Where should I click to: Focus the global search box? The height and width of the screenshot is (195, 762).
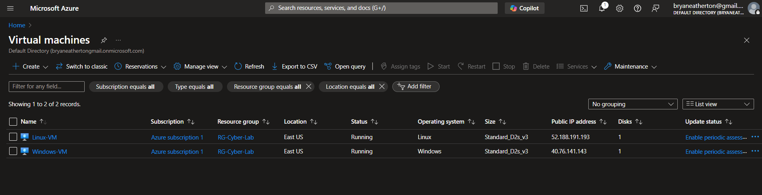[x=381, y=8]
